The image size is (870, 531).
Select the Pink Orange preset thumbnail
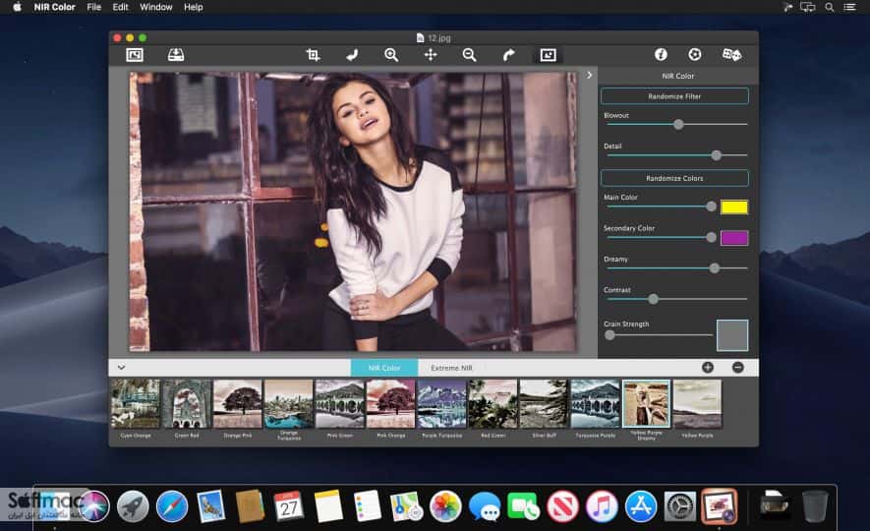(390, 404)
